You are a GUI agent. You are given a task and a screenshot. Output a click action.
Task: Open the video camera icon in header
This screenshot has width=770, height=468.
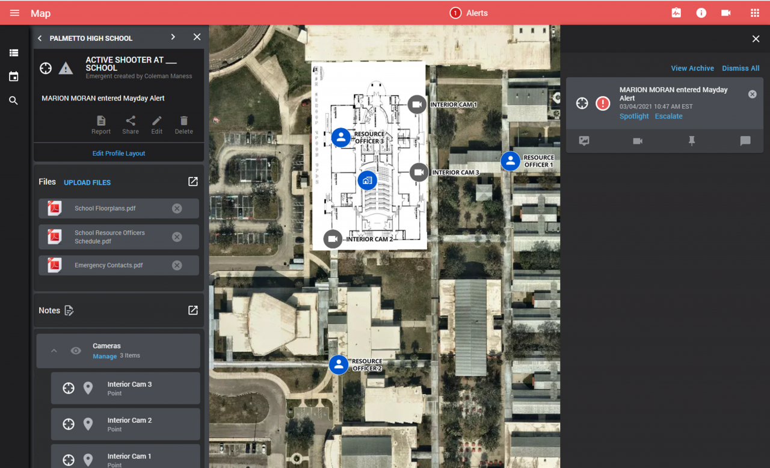click(726, 13)
